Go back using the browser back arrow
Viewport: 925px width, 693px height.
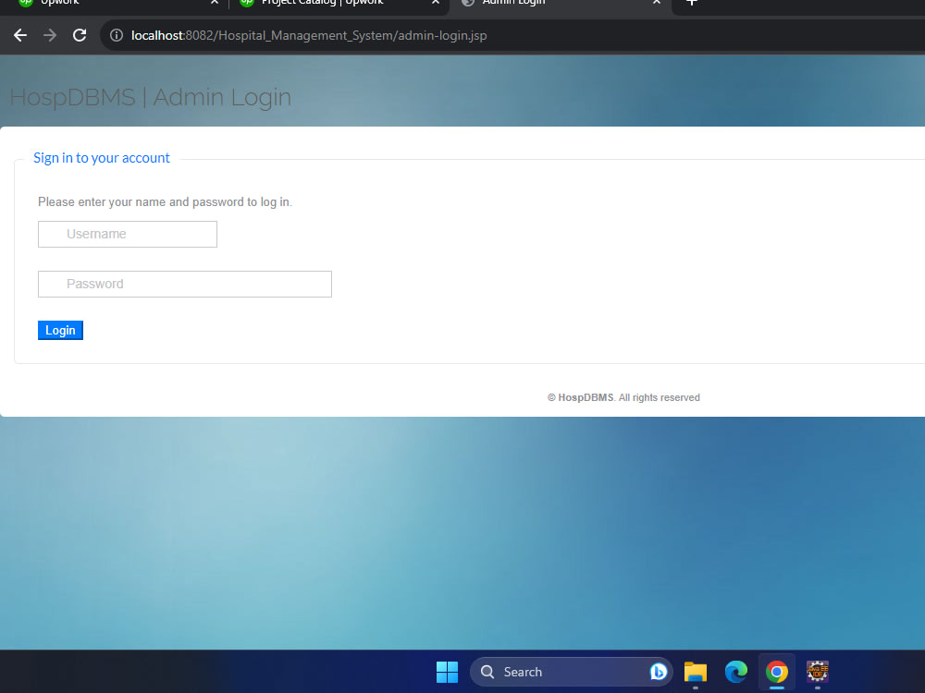[x=20, y=35]
